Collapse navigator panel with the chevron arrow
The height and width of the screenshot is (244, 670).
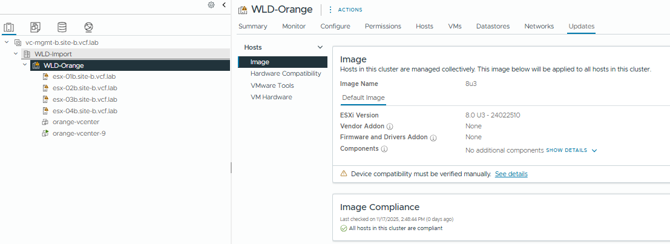coord(224,5)
